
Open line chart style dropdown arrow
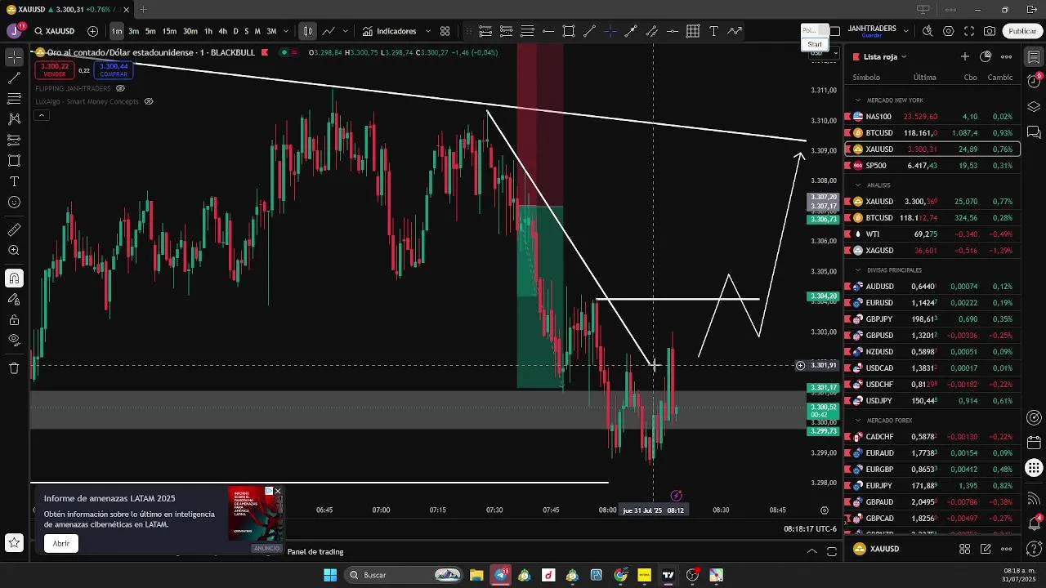click(x=345, y=31)
